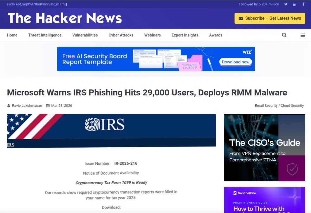The width and height of the screenshot is (311, 213).
Task: Open Webinars section
Action: tap(153, 35)
